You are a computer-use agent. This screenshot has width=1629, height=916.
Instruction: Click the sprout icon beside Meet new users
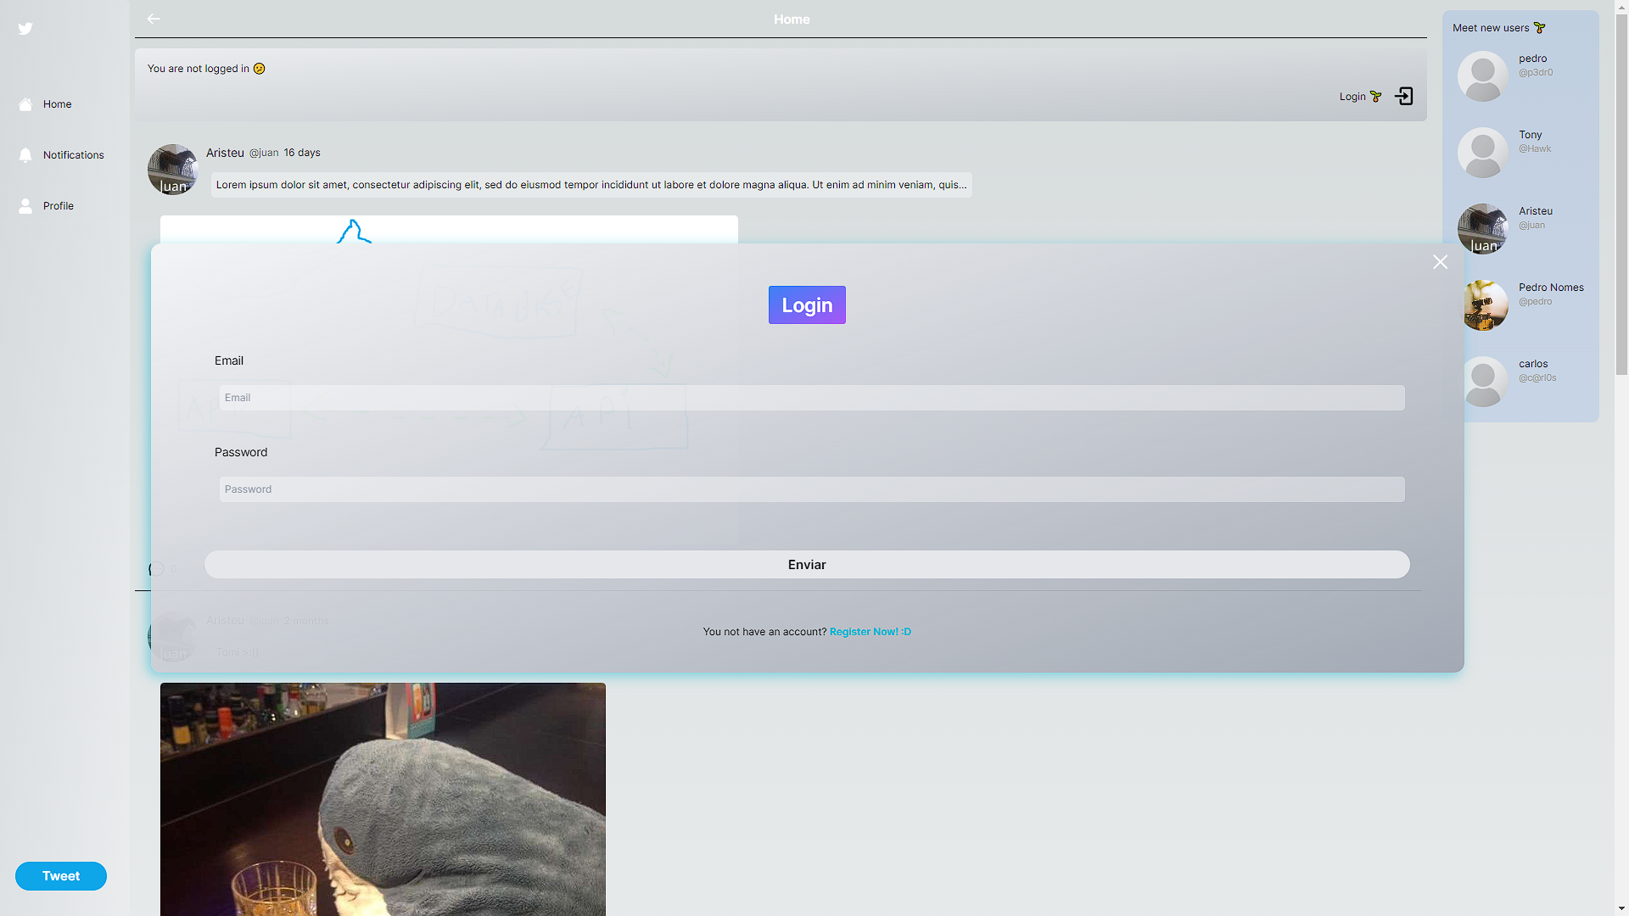(x=1540, y=28)
